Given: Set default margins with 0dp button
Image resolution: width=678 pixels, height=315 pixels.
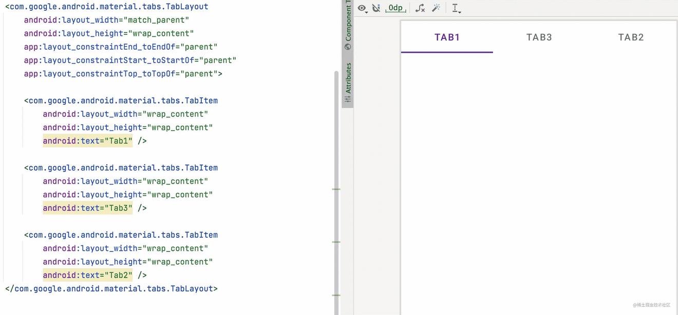Looking at the screenshot, I should [395, 8].
